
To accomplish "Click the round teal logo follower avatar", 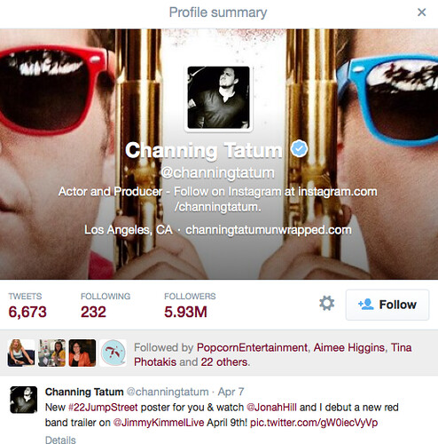I will point(113,353).
